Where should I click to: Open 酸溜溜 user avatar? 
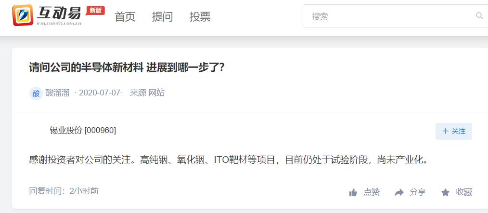[36, 93]
